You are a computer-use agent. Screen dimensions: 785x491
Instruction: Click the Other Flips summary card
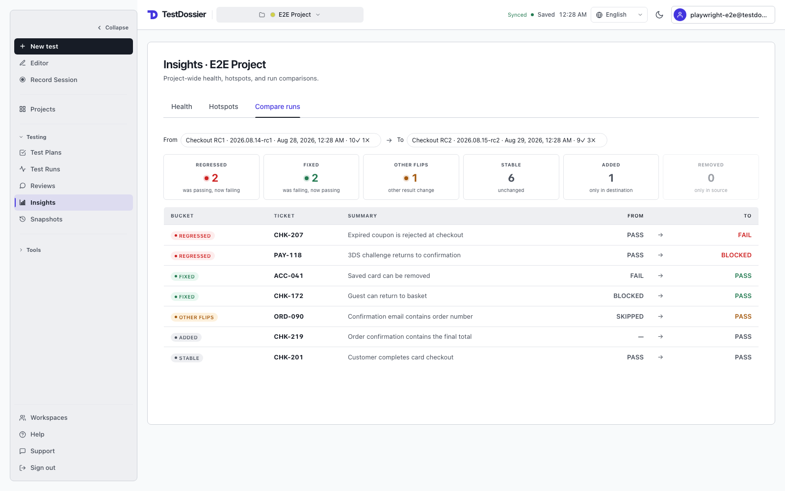point(411,177)
